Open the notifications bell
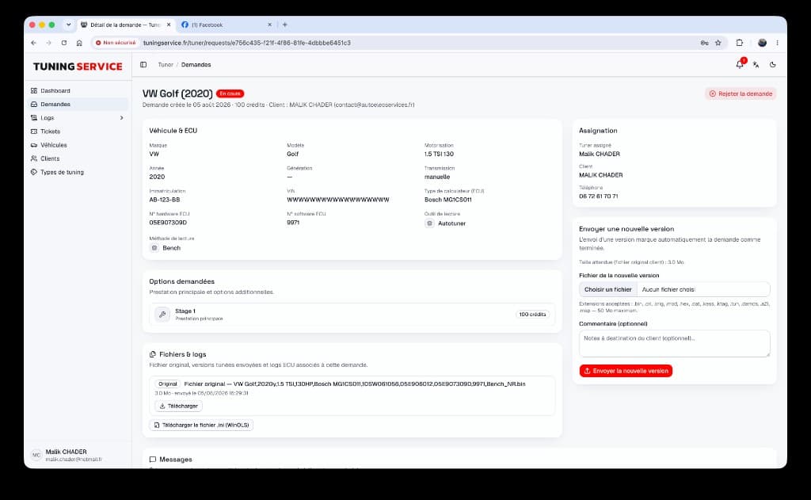Viewport: 811px width, 500px height. (x=740, y=65)
